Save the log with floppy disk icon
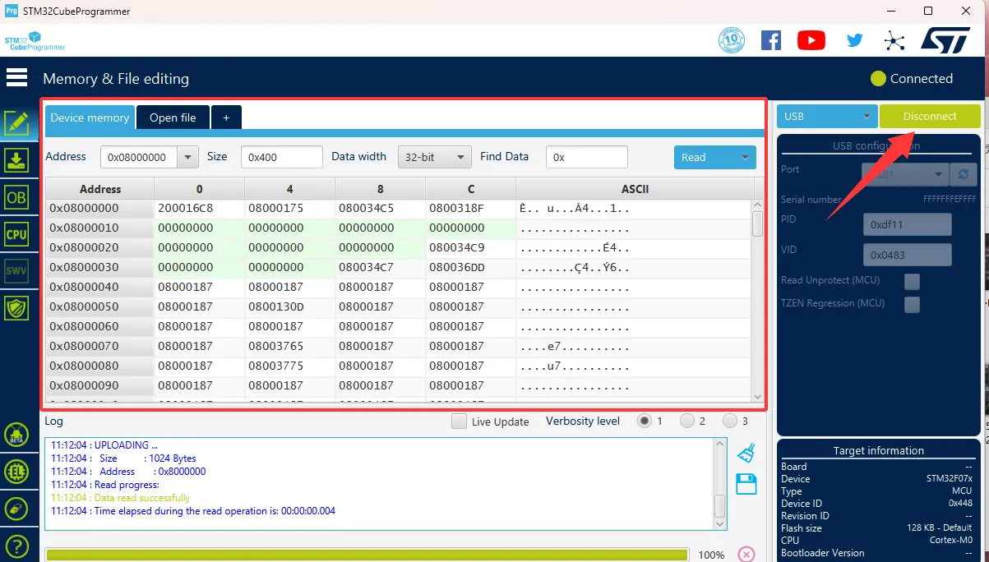989x562 pixels. [746, 484]
